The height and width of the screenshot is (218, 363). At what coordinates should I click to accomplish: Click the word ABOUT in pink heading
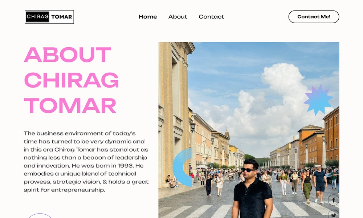point(68,54)
